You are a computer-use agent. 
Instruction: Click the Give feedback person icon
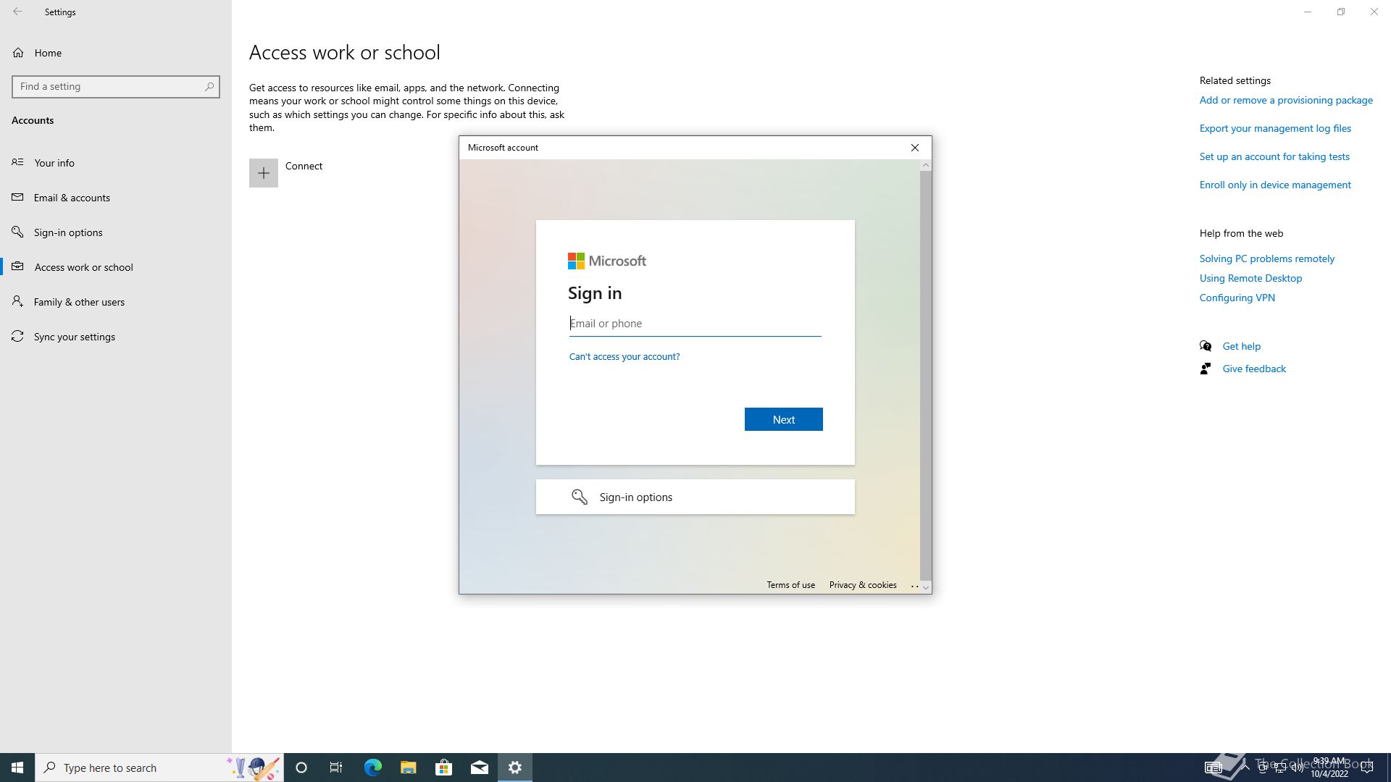(x=1206, y=369)
